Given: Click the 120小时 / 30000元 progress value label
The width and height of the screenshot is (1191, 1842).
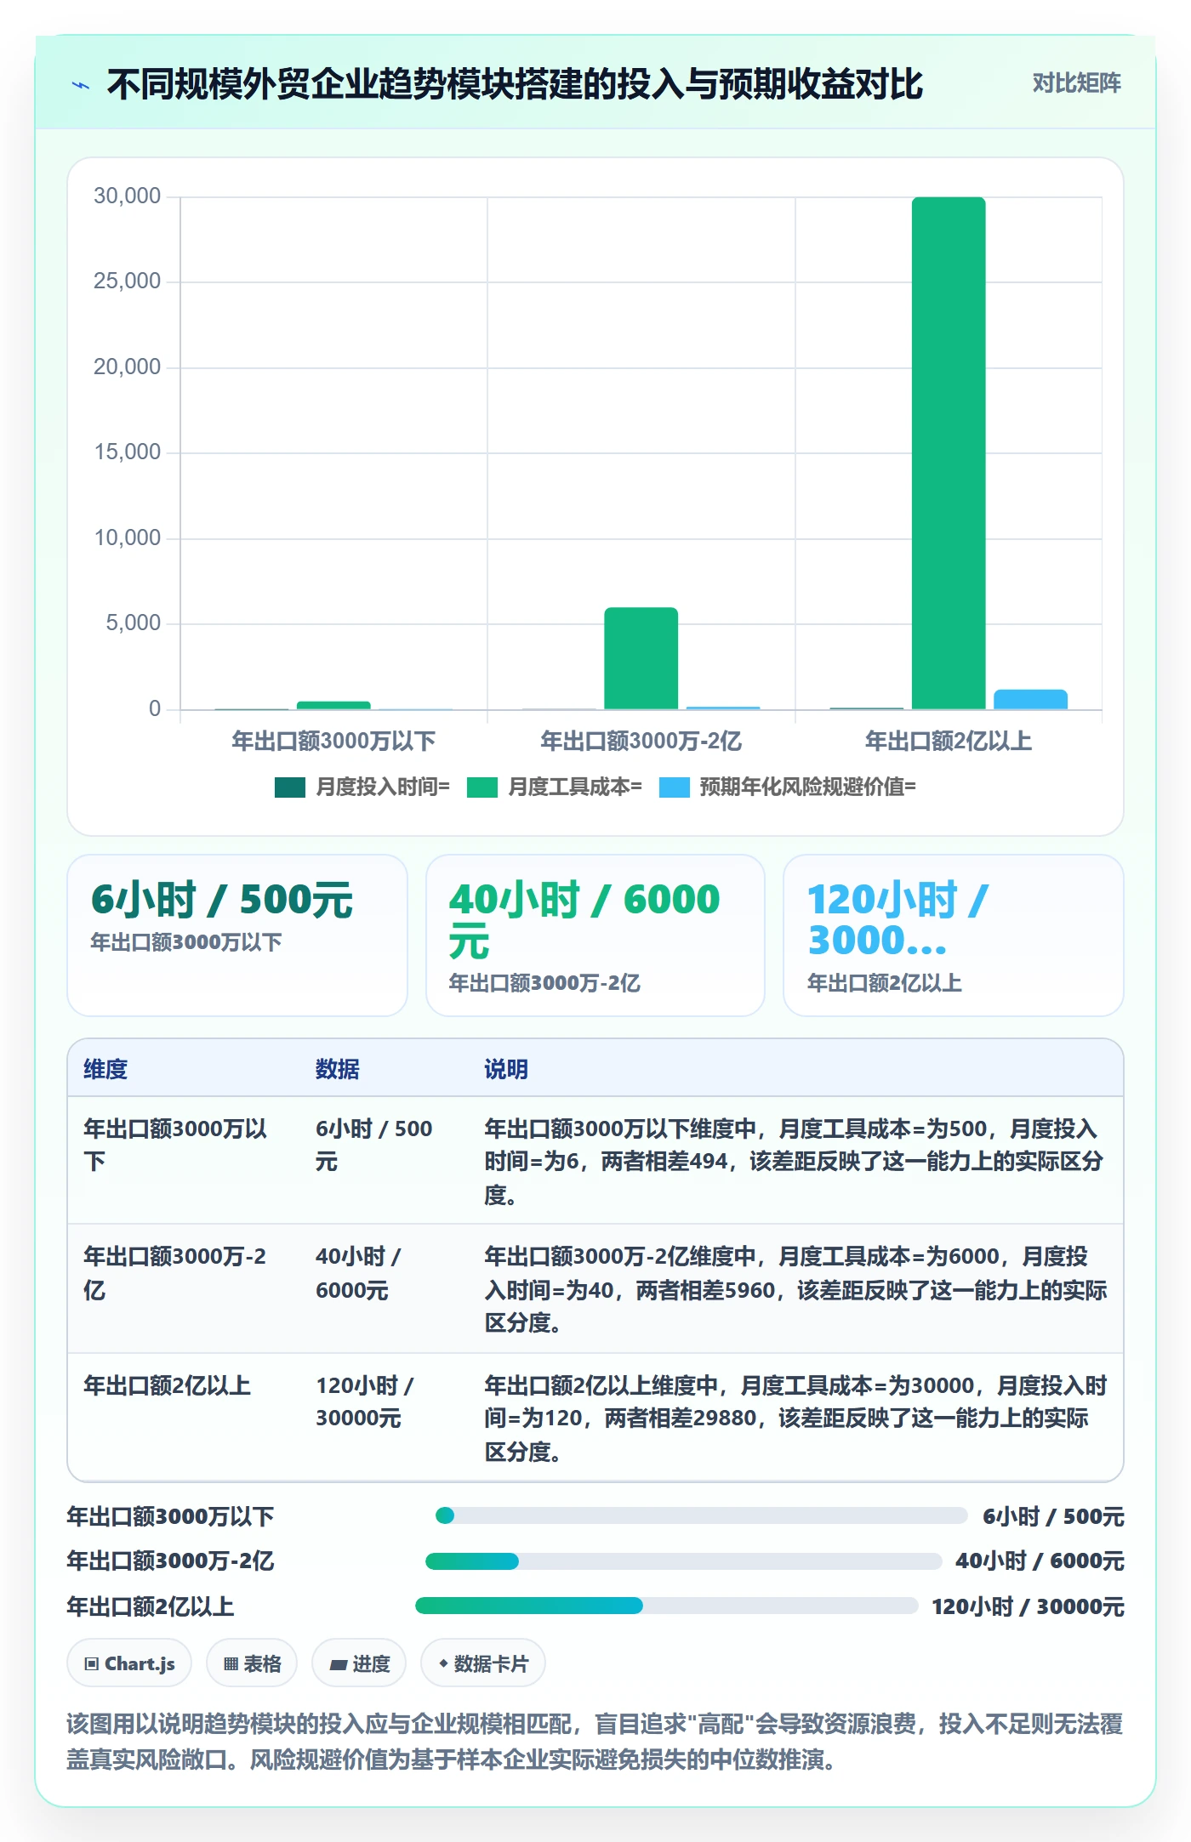Looking at the screenshot, I should [1028, 1606].
